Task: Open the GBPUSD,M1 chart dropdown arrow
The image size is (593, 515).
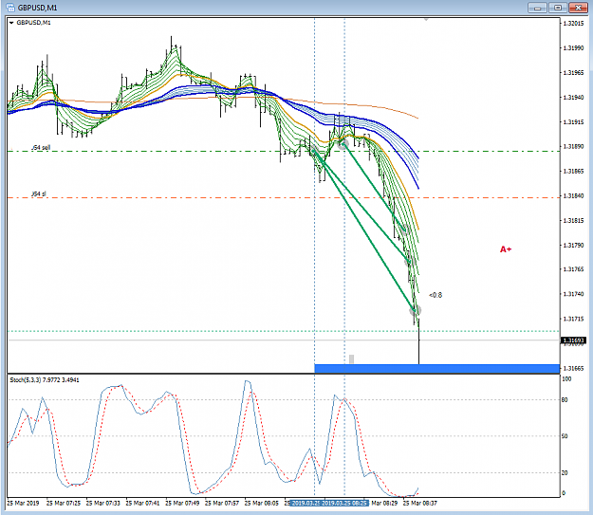Action: tap(11, 23)
